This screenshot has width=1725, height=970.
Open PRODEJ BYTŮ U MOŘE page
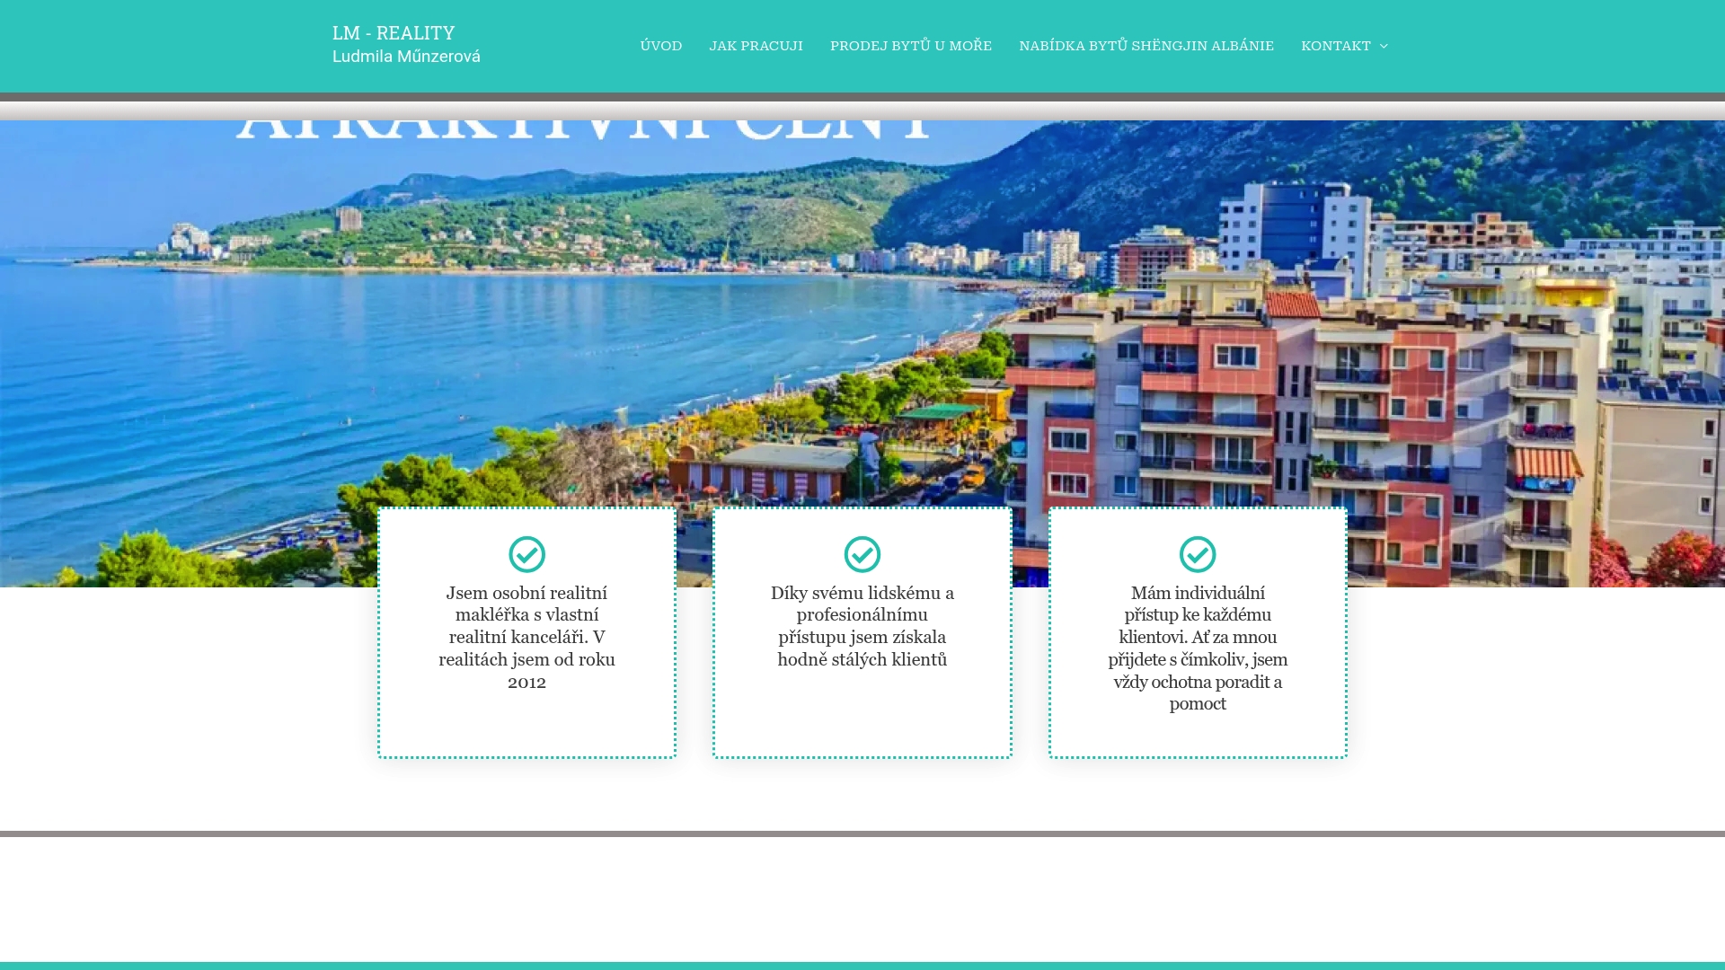click(x=910, y=45)
